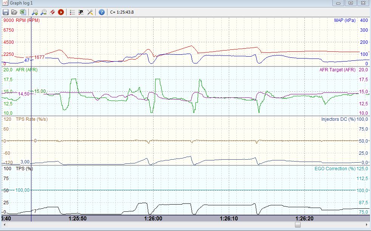Open the blue help icon

[102, 12]
